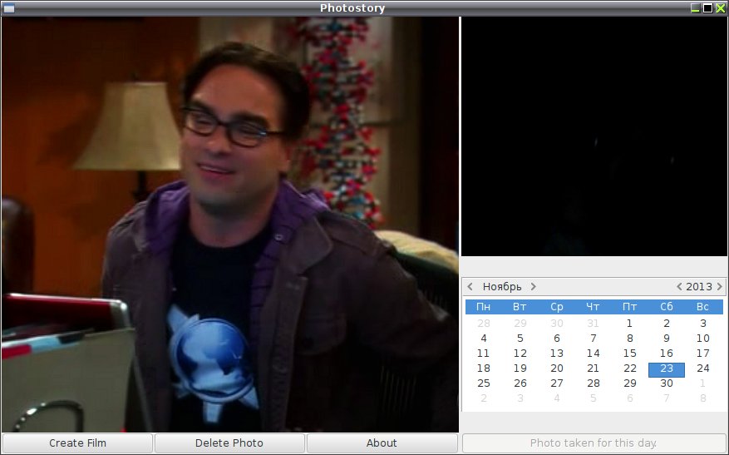Click the Ноябрь month label
This screenshot has height=455, width=729.
501,287
